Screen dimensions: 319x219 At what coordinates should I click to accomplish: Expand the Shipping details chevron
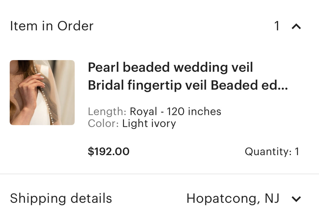(x=296, y=199)
